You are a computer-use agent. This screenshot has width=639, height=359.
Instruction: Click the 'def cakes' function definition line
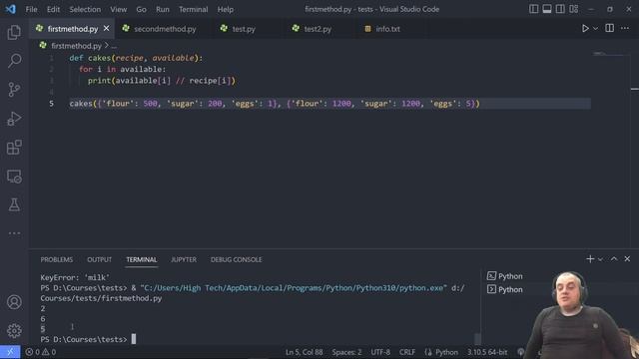[x=136, y=58]
